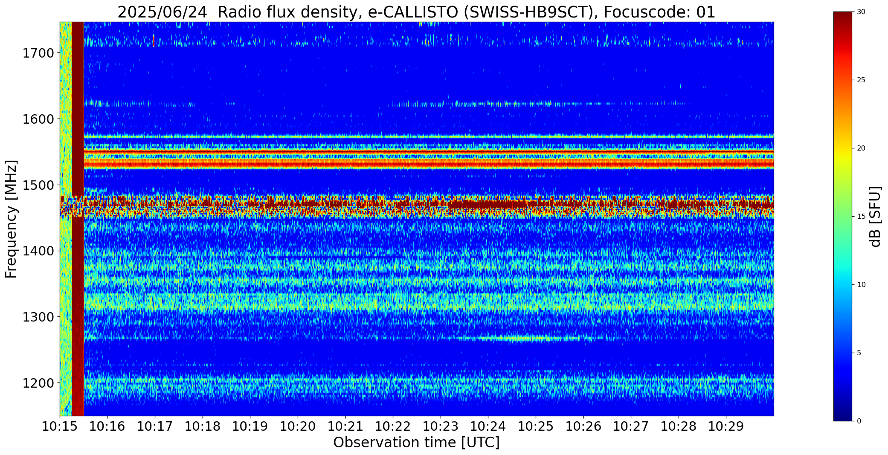This screenshot has width=888, height=455.
Task: Click the 10:21 time tick label
Action: (x=345, y=426)
